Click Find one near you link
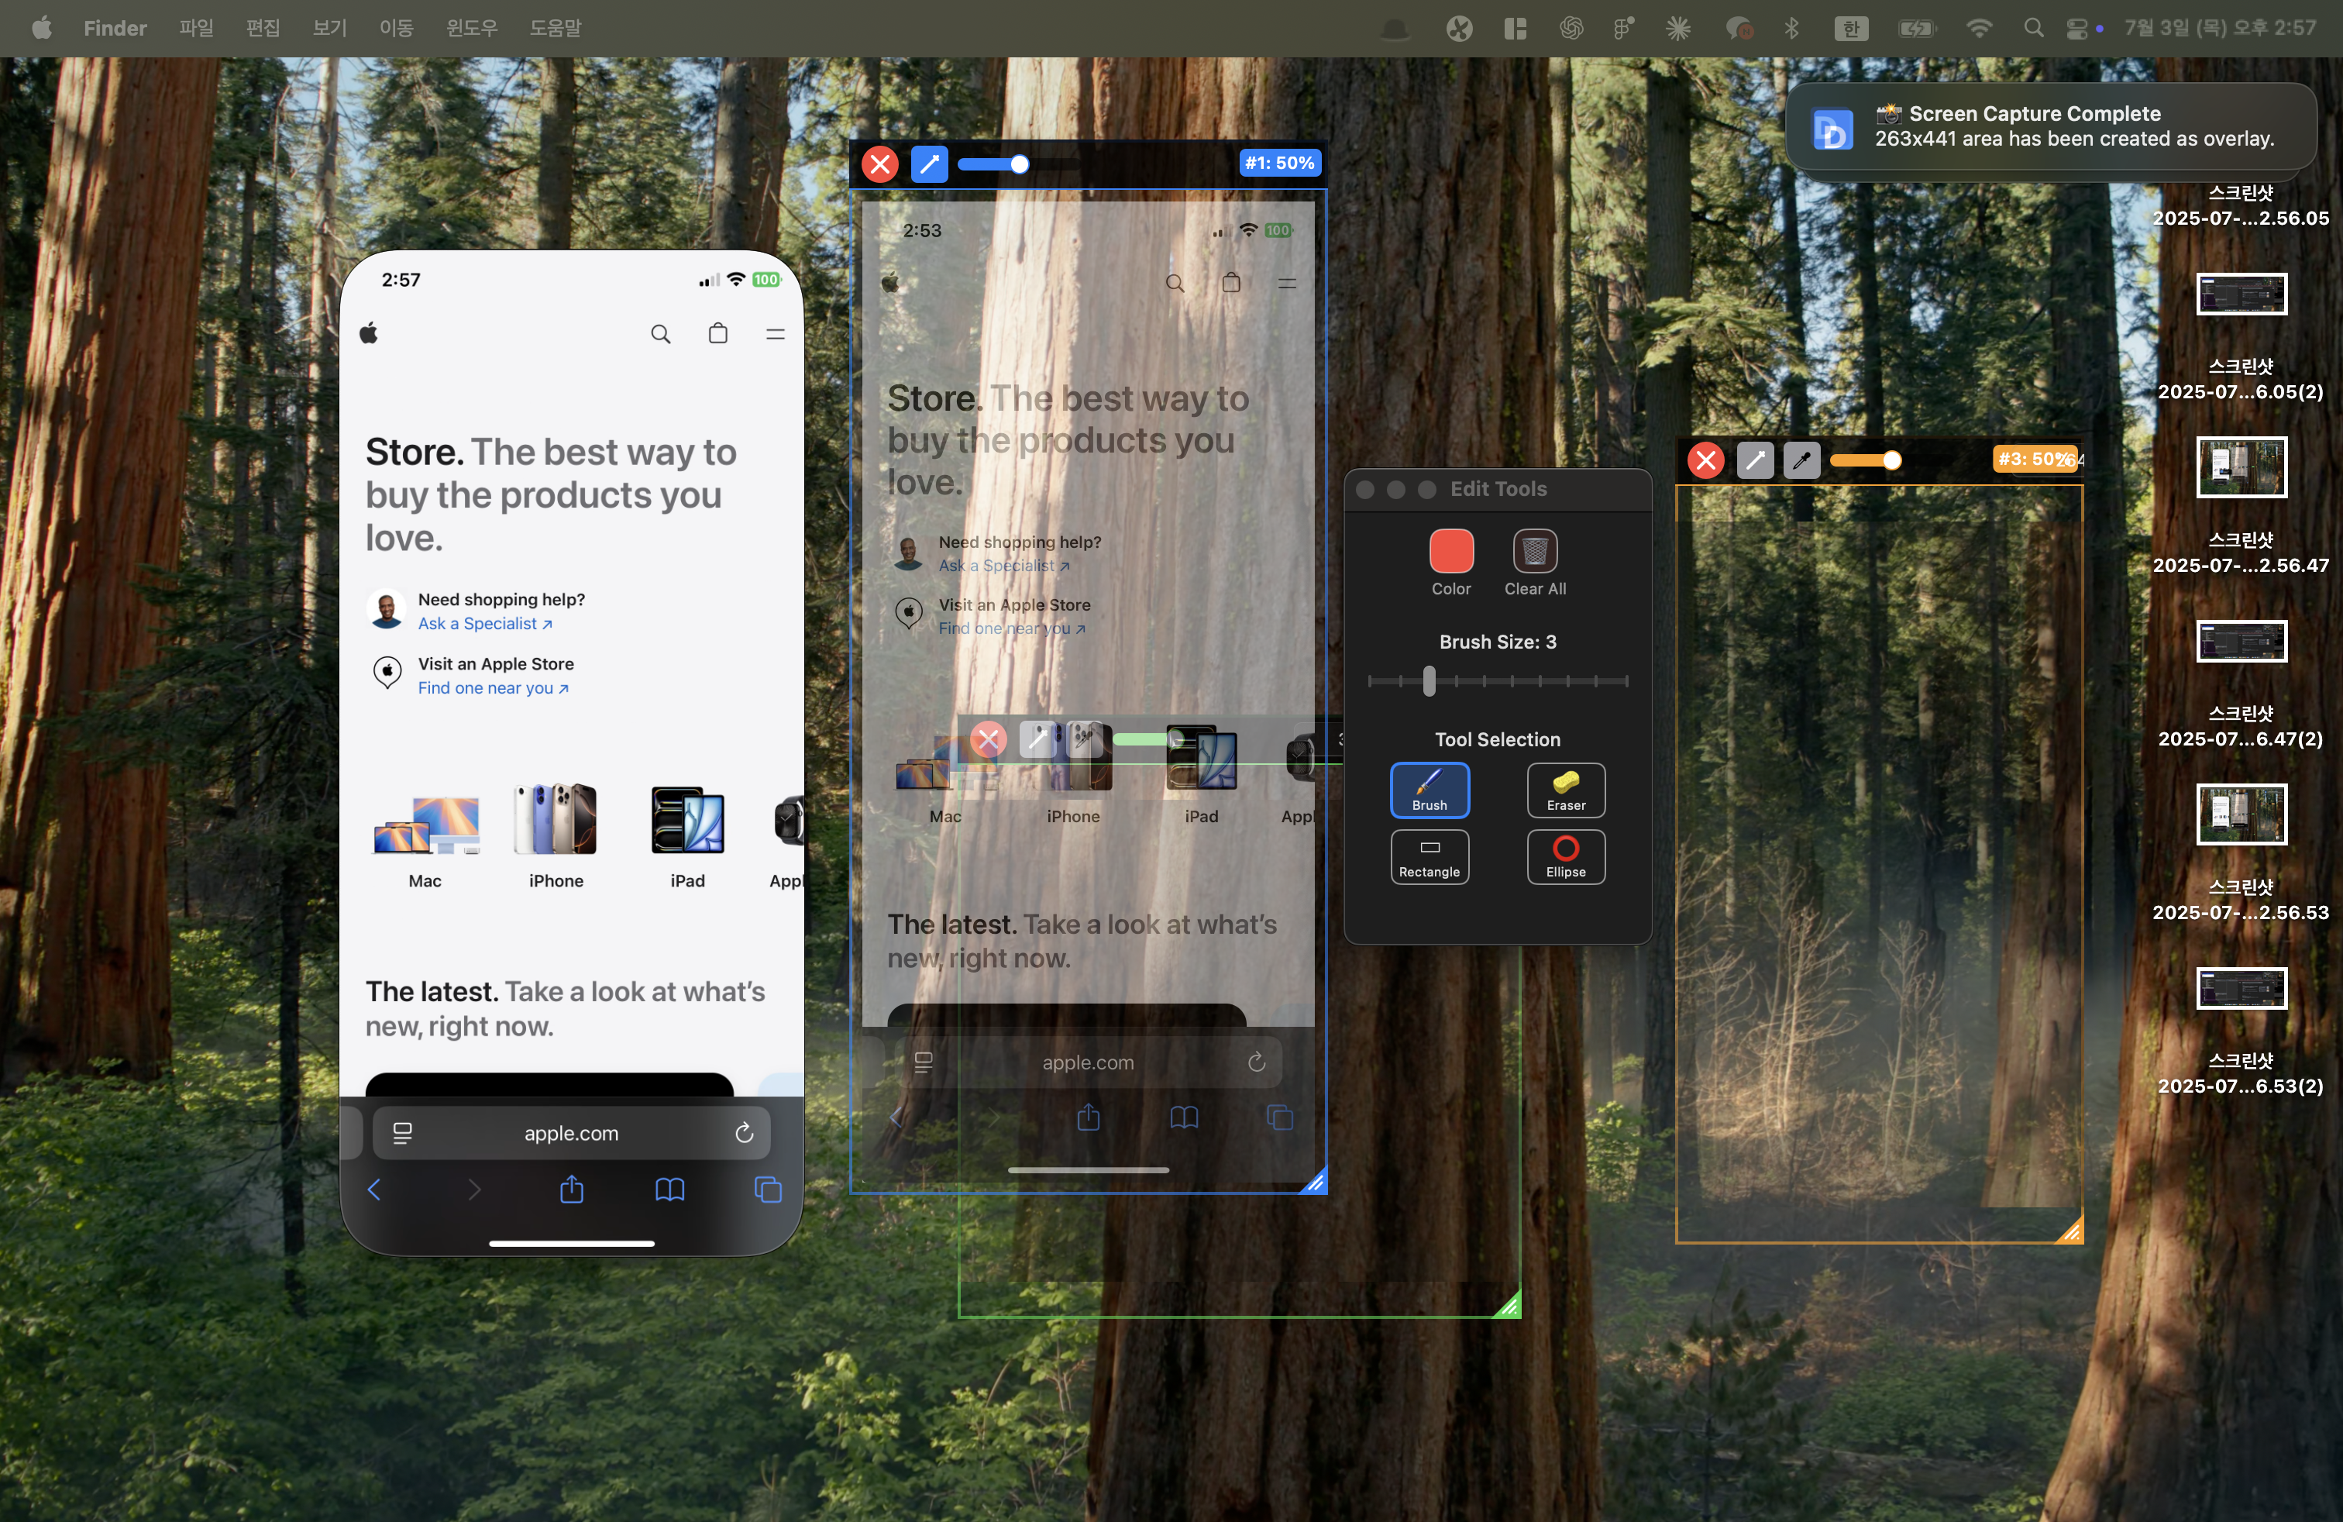This screenshot has width=2343, height=1522. coord(492,688)
